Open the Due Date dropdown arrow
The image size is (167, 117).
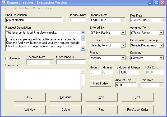pos(163,20)
